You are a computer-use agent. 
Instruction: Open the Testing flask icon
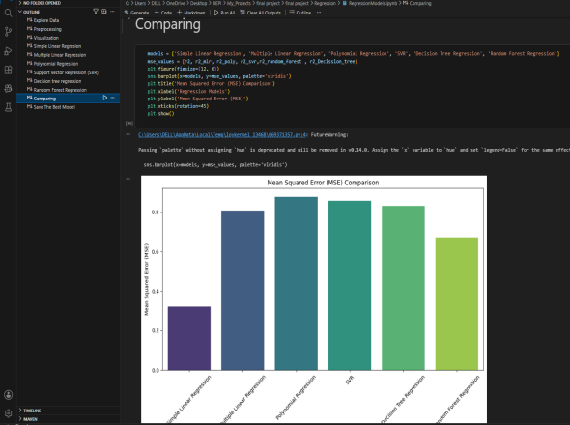pyautogui.click(x=8, y=107)
